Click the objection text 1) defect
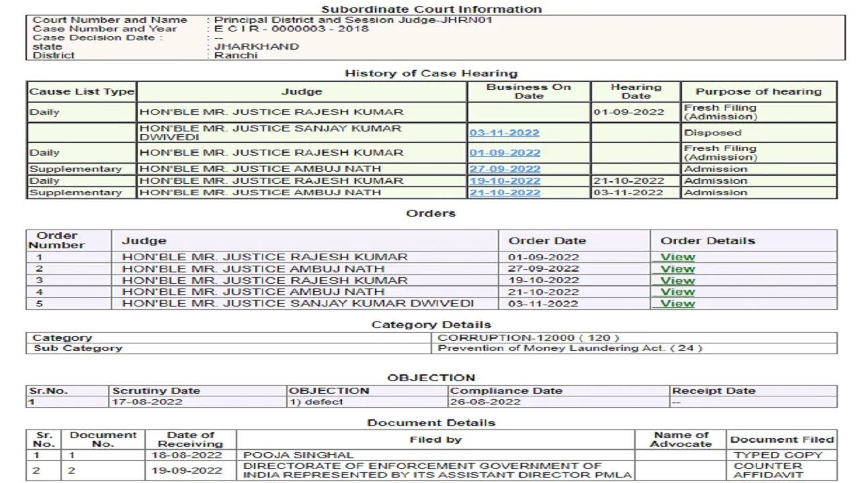Image resolution: width=860 pixels, height=483 pixels. pos(316,402)
